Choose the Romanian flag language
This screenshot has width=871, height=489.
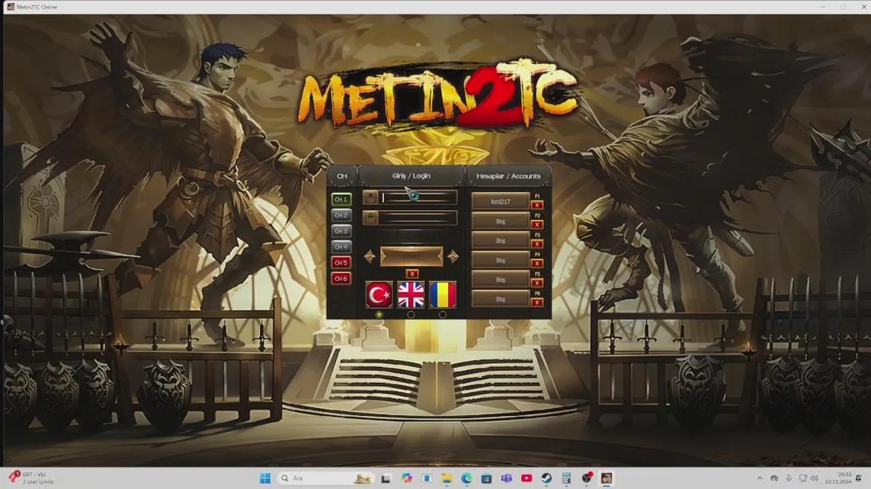pyautogui.click(x=443, y=295)
